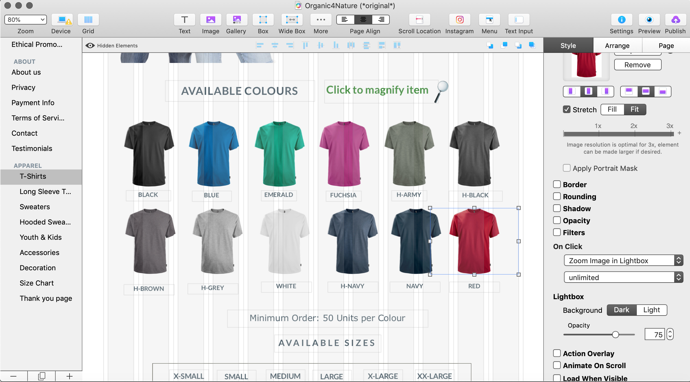Add a Wide Box element
The image size is (690, 382).
pyautogui.click(x=292, y=20)
